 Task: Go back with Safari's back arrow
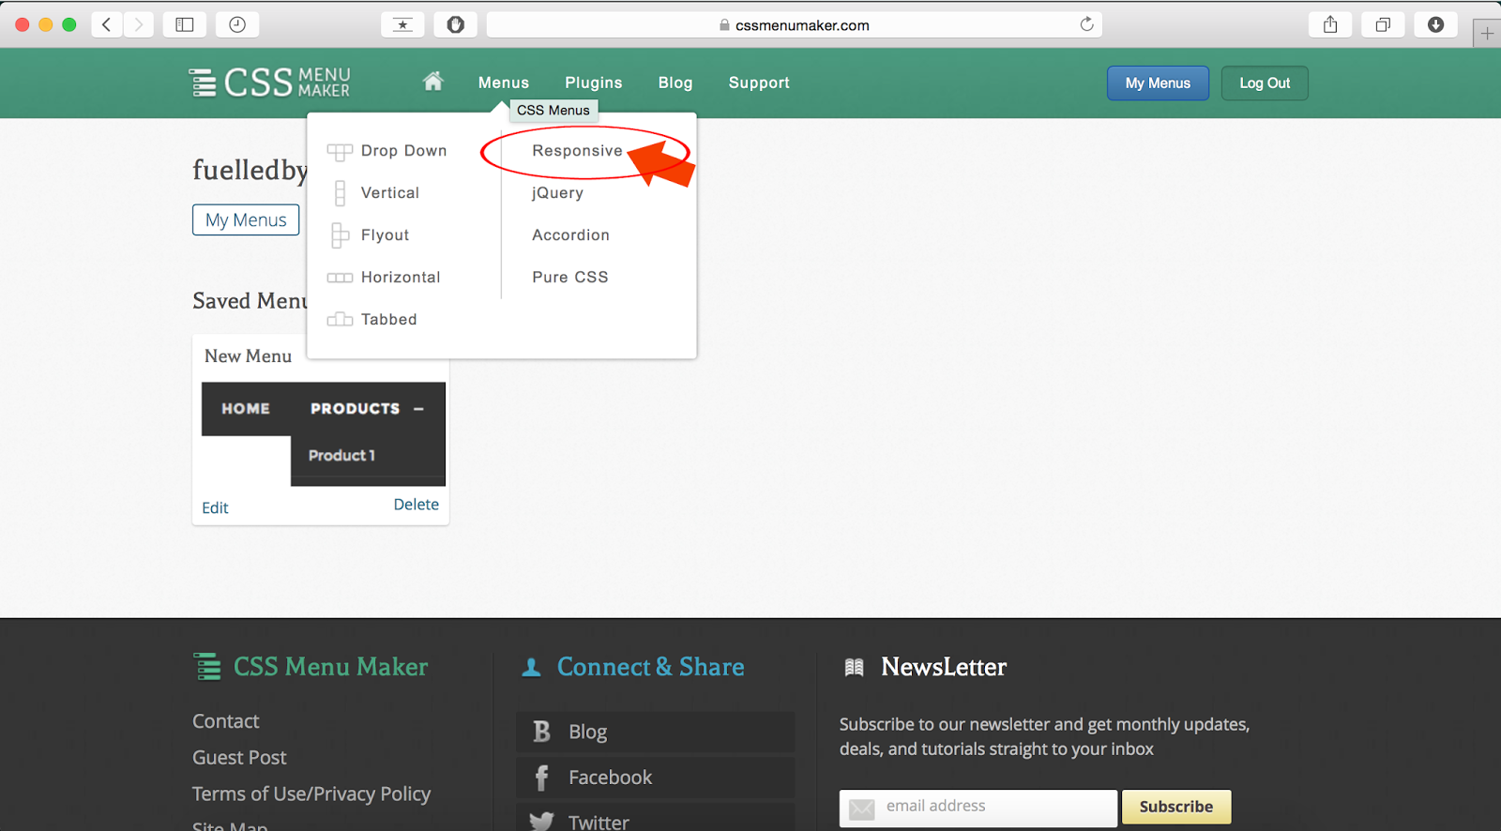[107, 25]
